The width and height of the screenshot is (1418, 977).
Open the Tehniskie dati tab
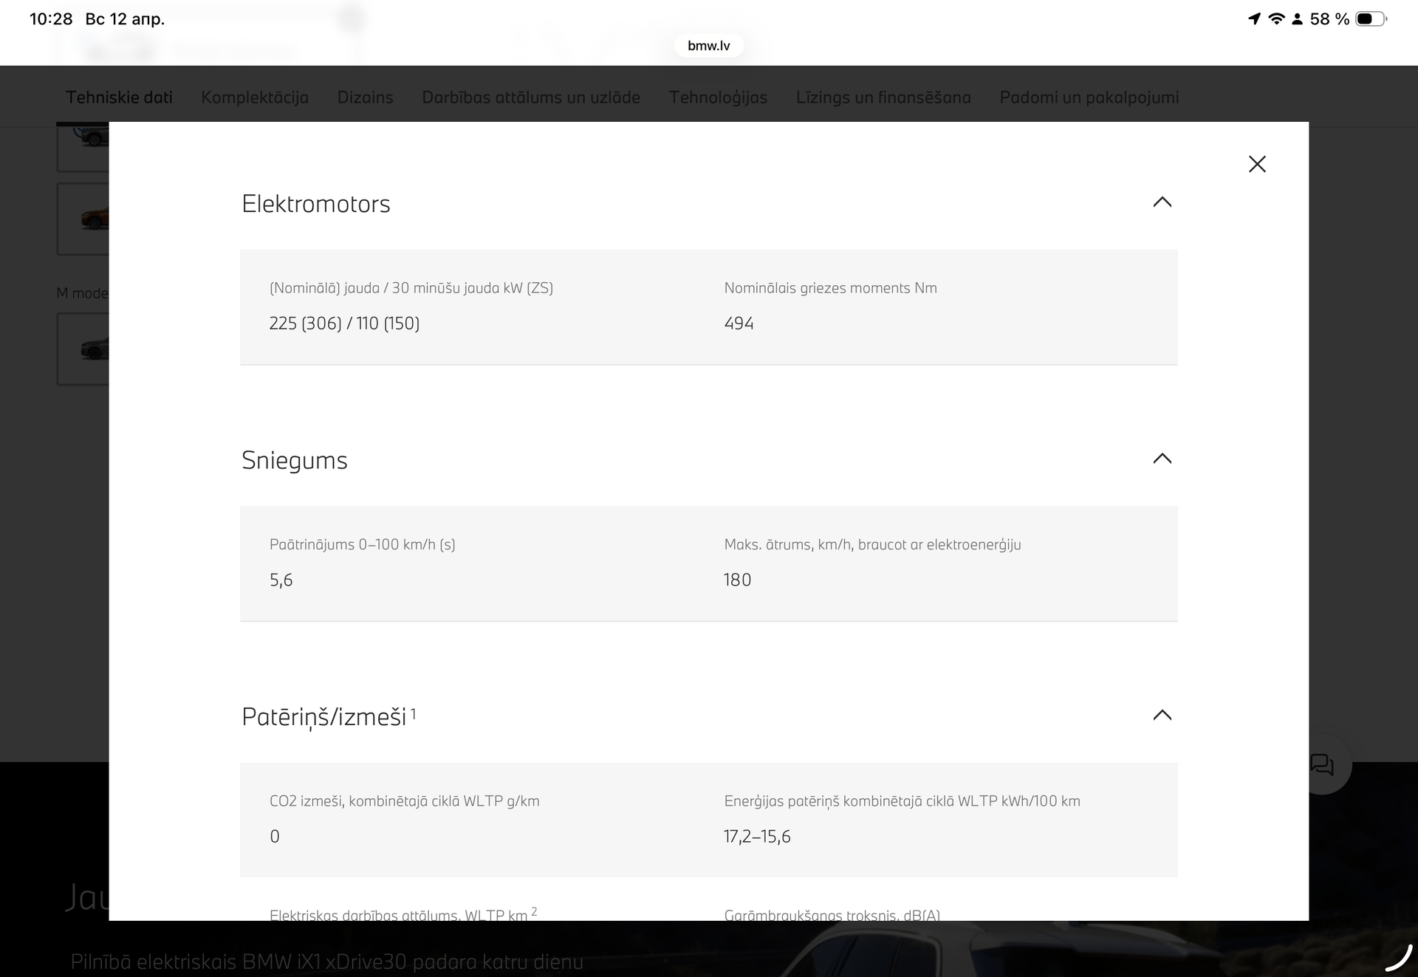tap(119, 97)
